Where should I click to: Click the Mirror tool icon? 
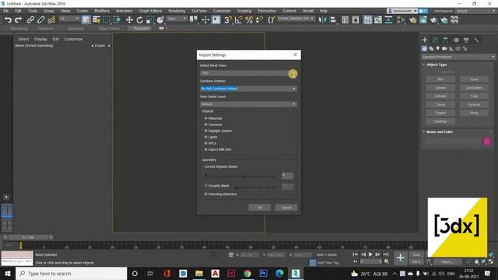[x=322, y=20]
